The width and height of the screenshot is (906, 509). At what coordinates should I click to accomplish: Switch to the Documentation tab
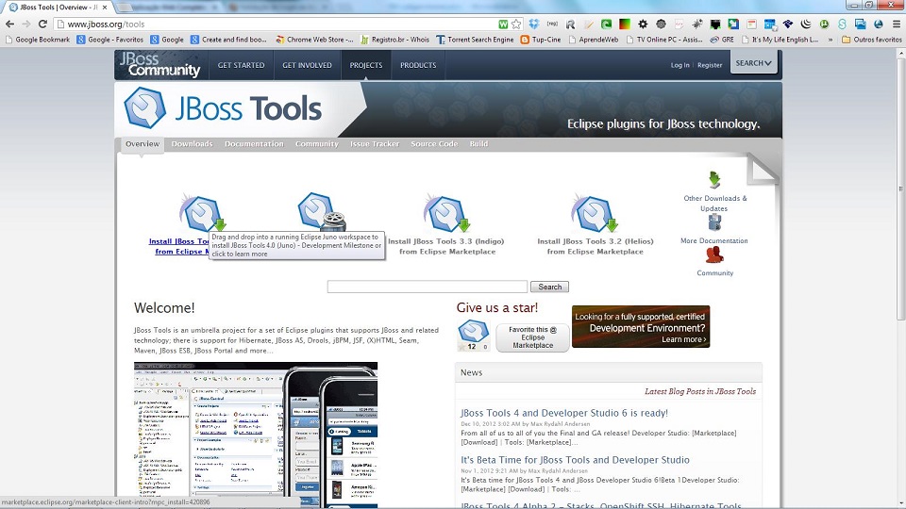254,144
